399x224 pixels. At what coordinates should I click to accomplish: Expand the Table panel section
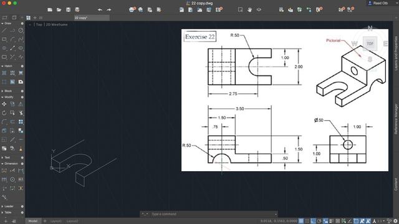pyautogui.click(x=2, y=212)
